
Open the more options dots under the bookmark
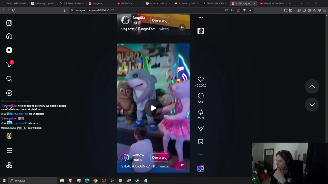point(201,155)
